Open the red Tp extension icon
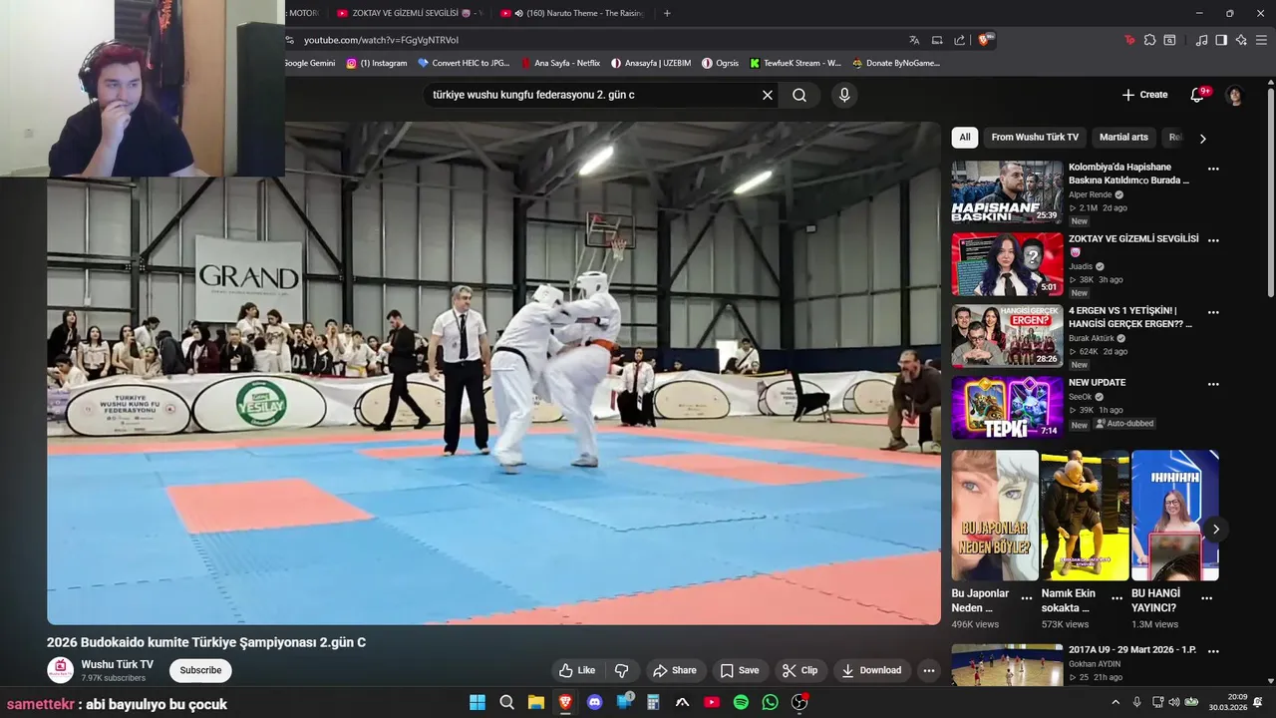 point(1129,40)
